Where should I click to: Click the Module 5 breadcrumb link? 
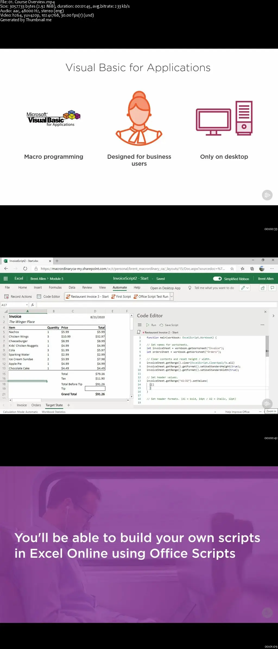pos(56,279)
